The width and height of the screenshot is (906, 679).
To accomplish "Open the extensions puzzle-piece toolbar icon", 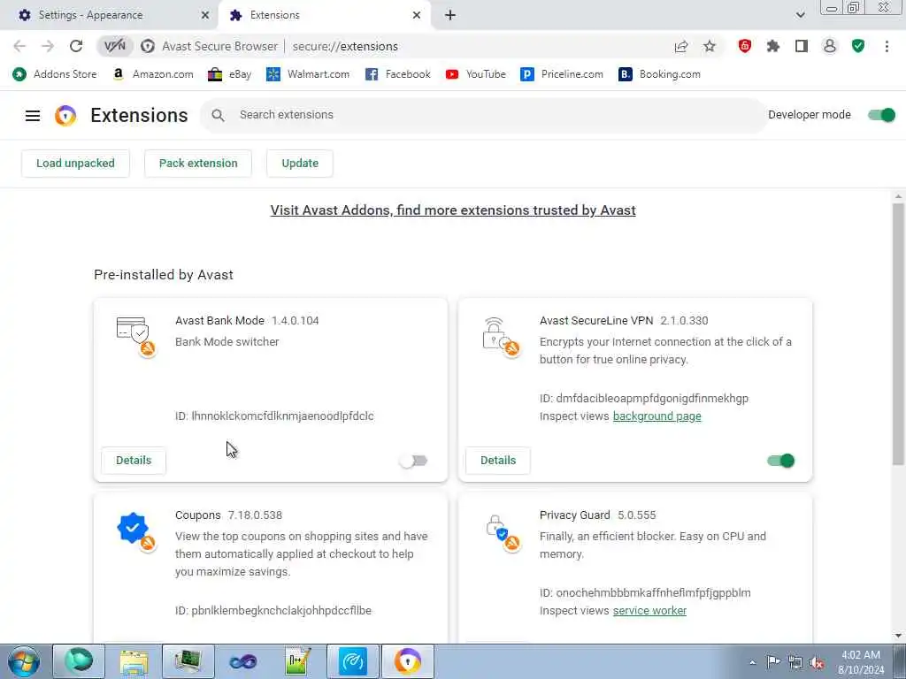I will coord(773,46).
